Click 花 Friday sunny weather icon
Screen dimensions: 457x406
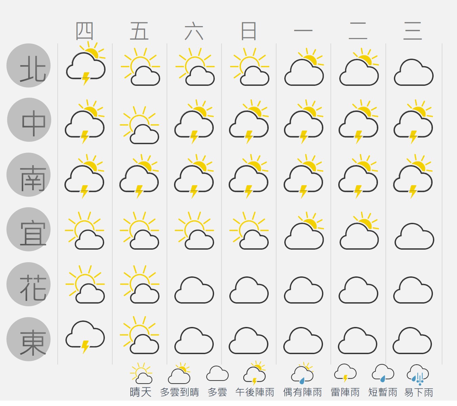pos(140,285)
